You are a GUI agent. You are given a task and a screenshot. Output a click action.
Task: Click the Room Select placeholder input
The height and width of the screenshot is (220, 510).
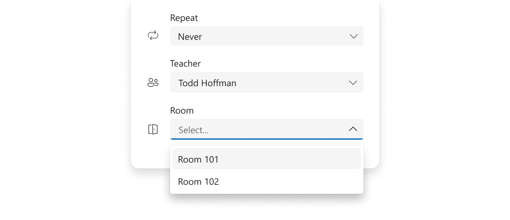coord(266,129)
